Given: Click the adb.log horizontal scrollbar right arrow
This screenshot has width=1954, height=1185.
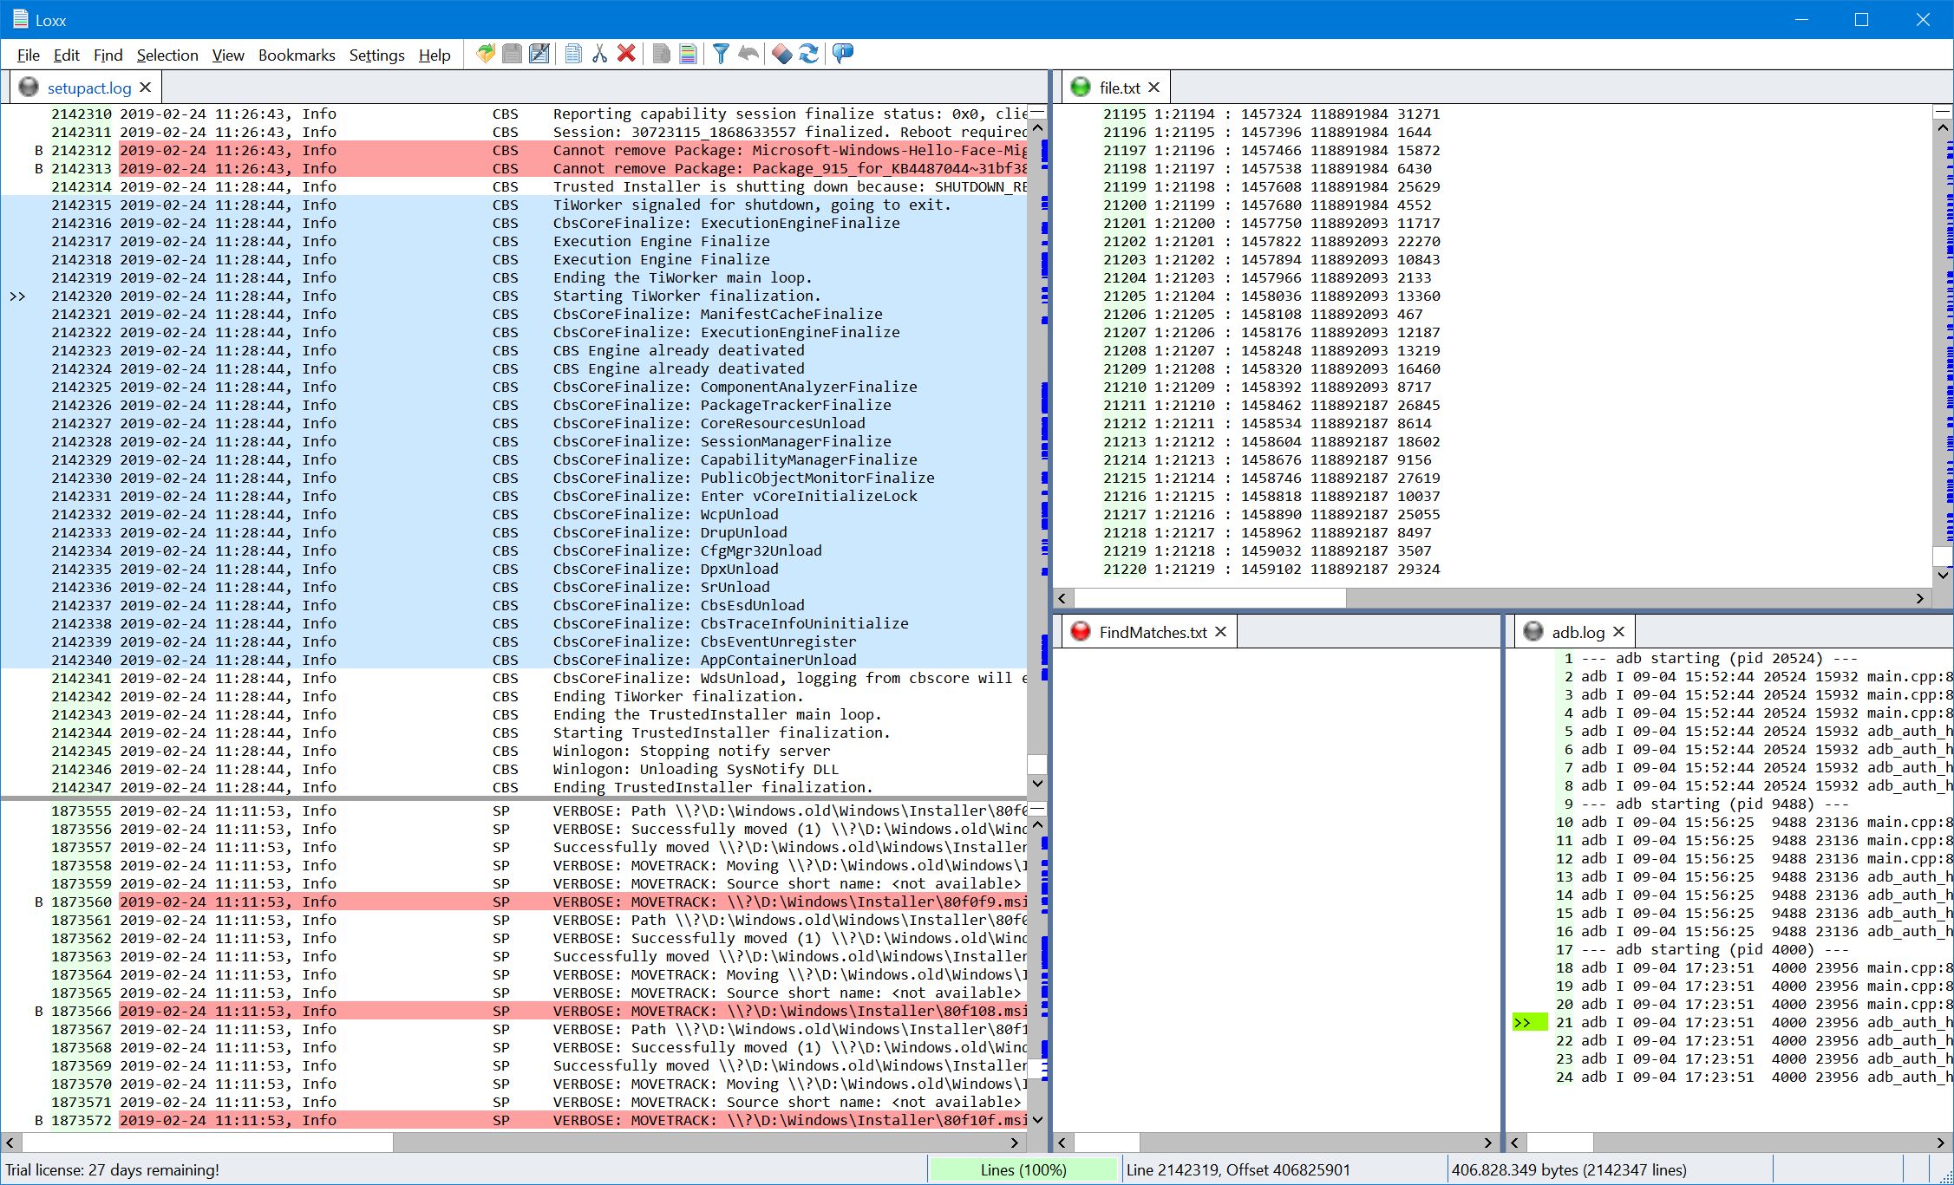Looking at the screenshot, I should pos(1941,1143).
